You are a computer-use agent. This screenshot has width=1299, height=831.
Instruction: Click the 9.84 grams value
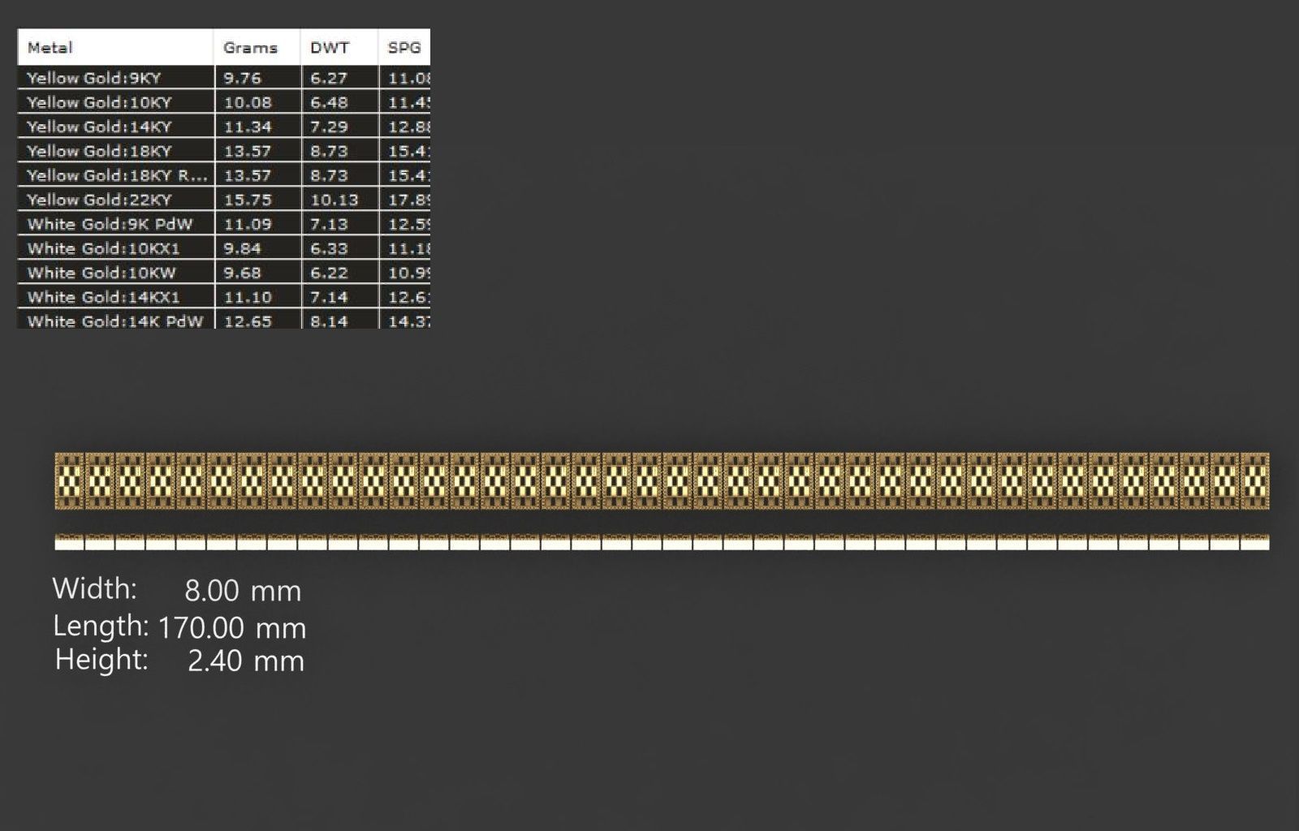point(242,248)
